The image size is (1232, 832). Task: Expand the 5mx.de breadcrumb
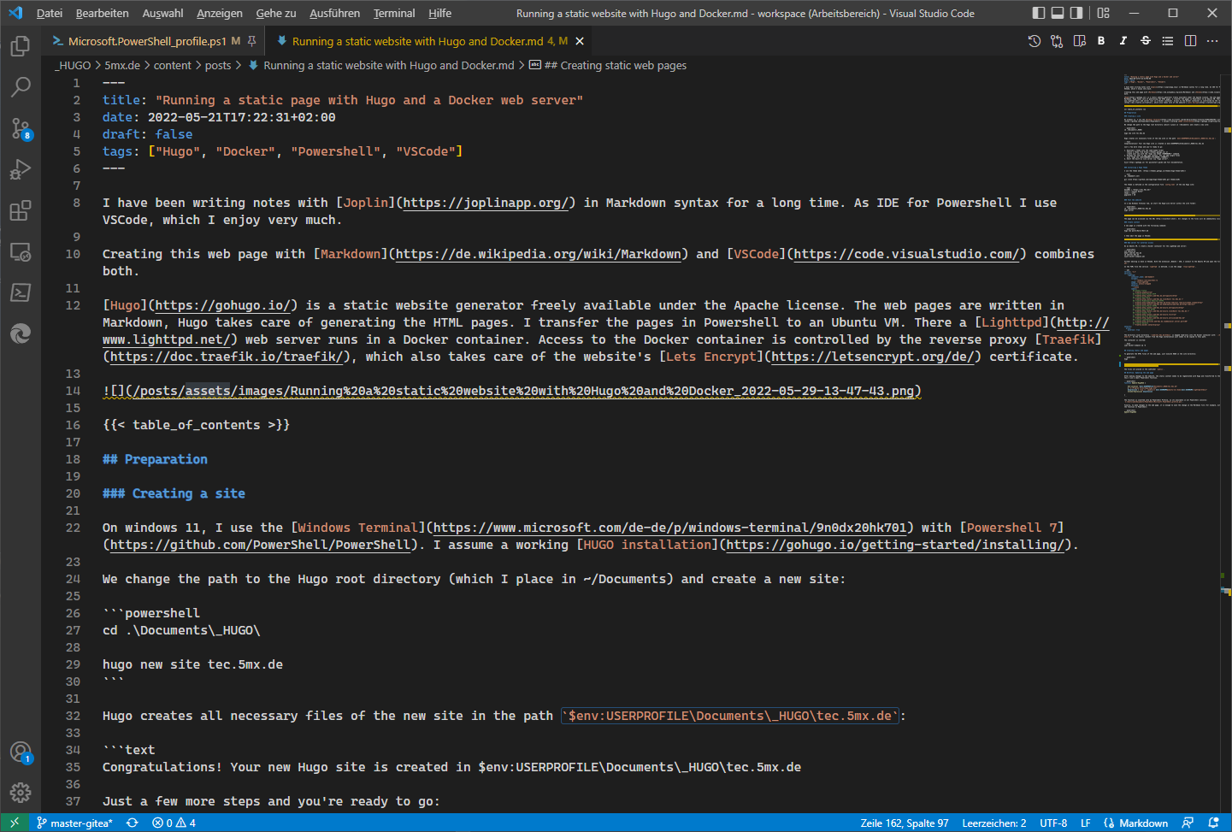[x=122, y=65]
